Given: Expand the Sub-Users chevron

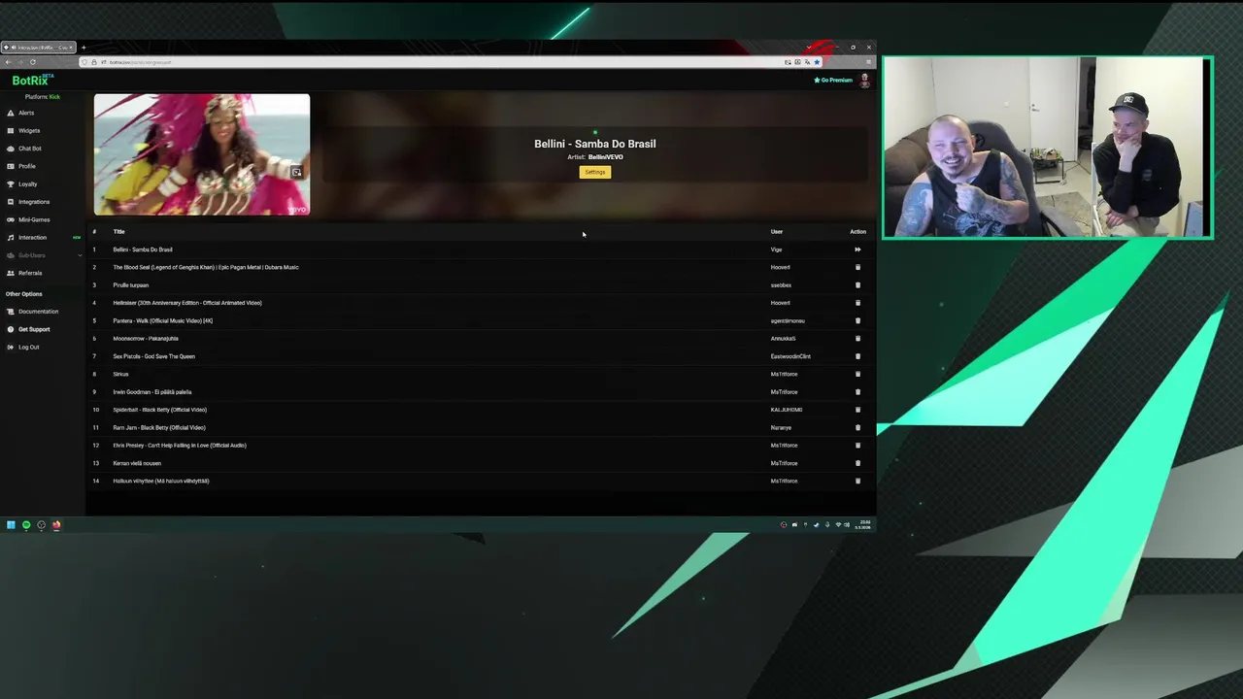Looking at the screenshot, I should [80, 255].
